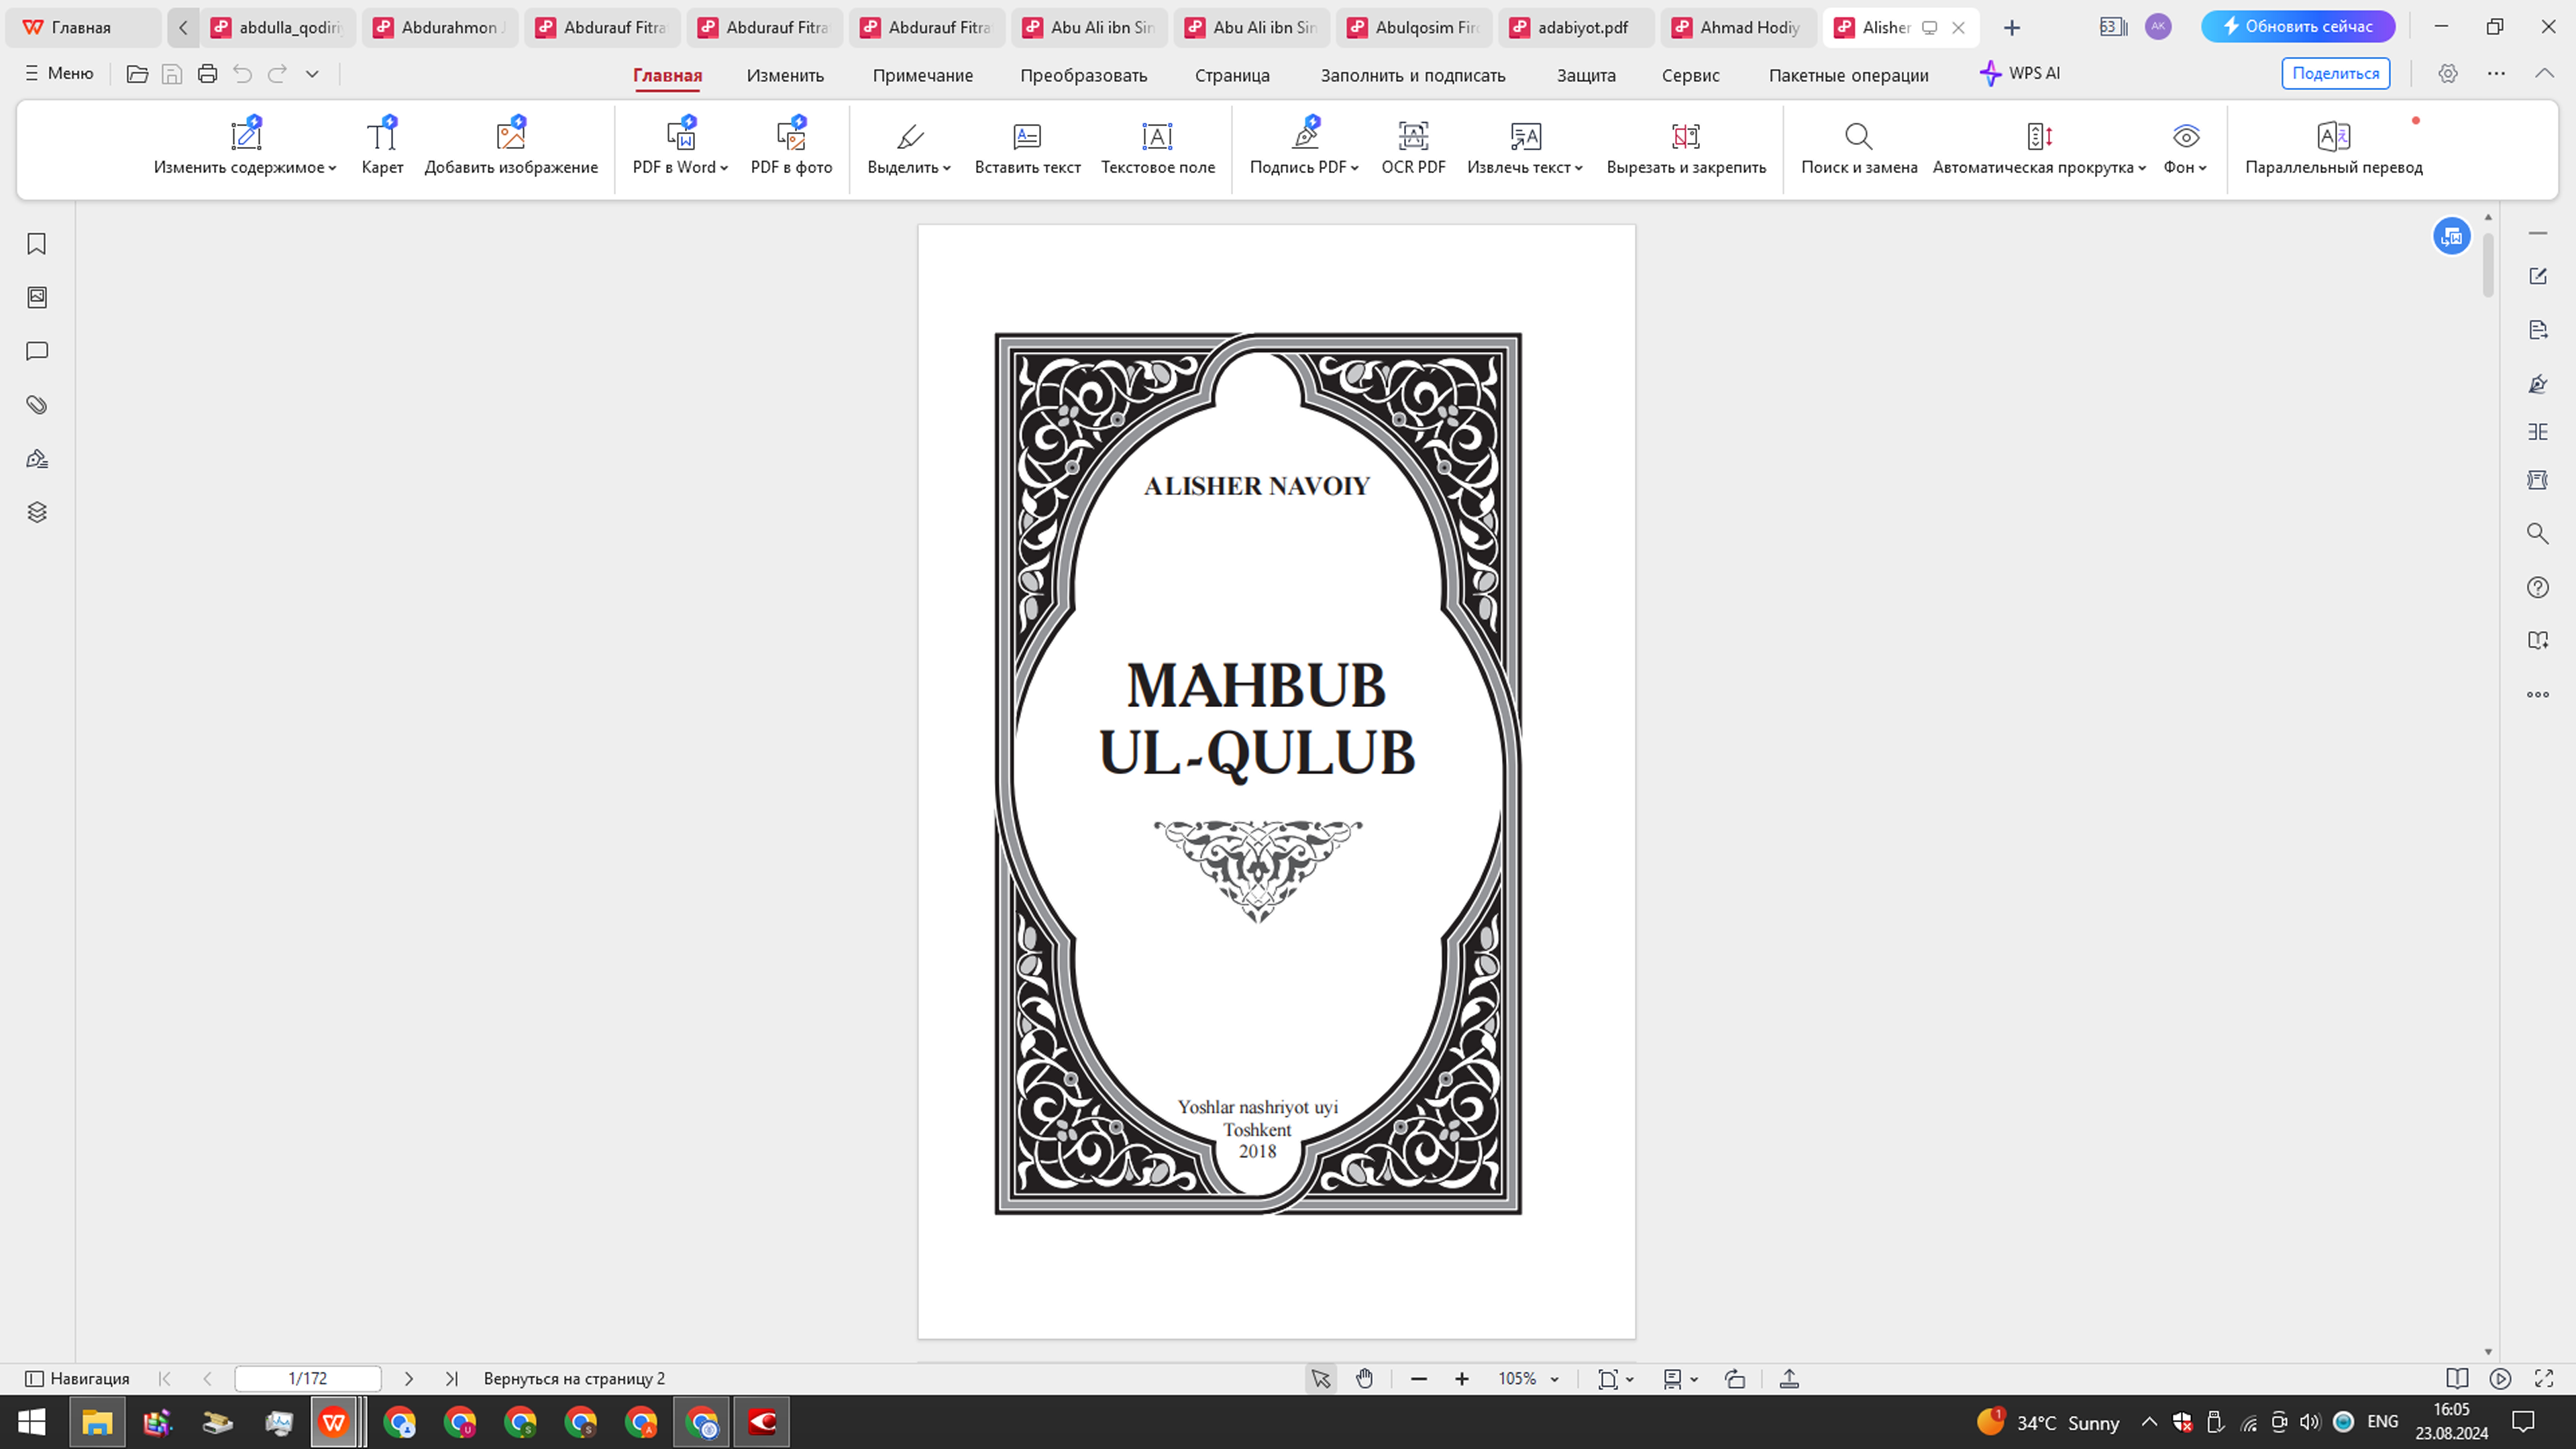Switch to Изменить ribbon tab
This screenshot has width=2576, height=1449.
pyautogui.click(x=785, y=75)
